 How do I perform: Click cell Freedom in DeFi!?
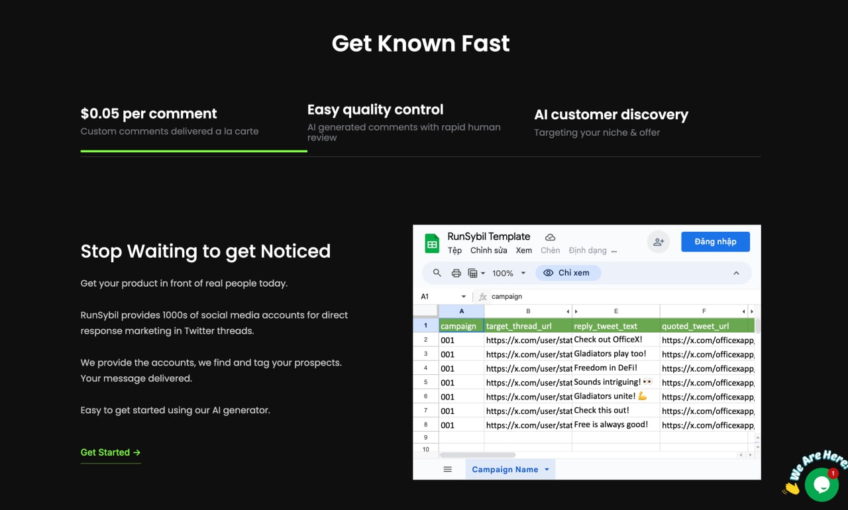(616, 368)
